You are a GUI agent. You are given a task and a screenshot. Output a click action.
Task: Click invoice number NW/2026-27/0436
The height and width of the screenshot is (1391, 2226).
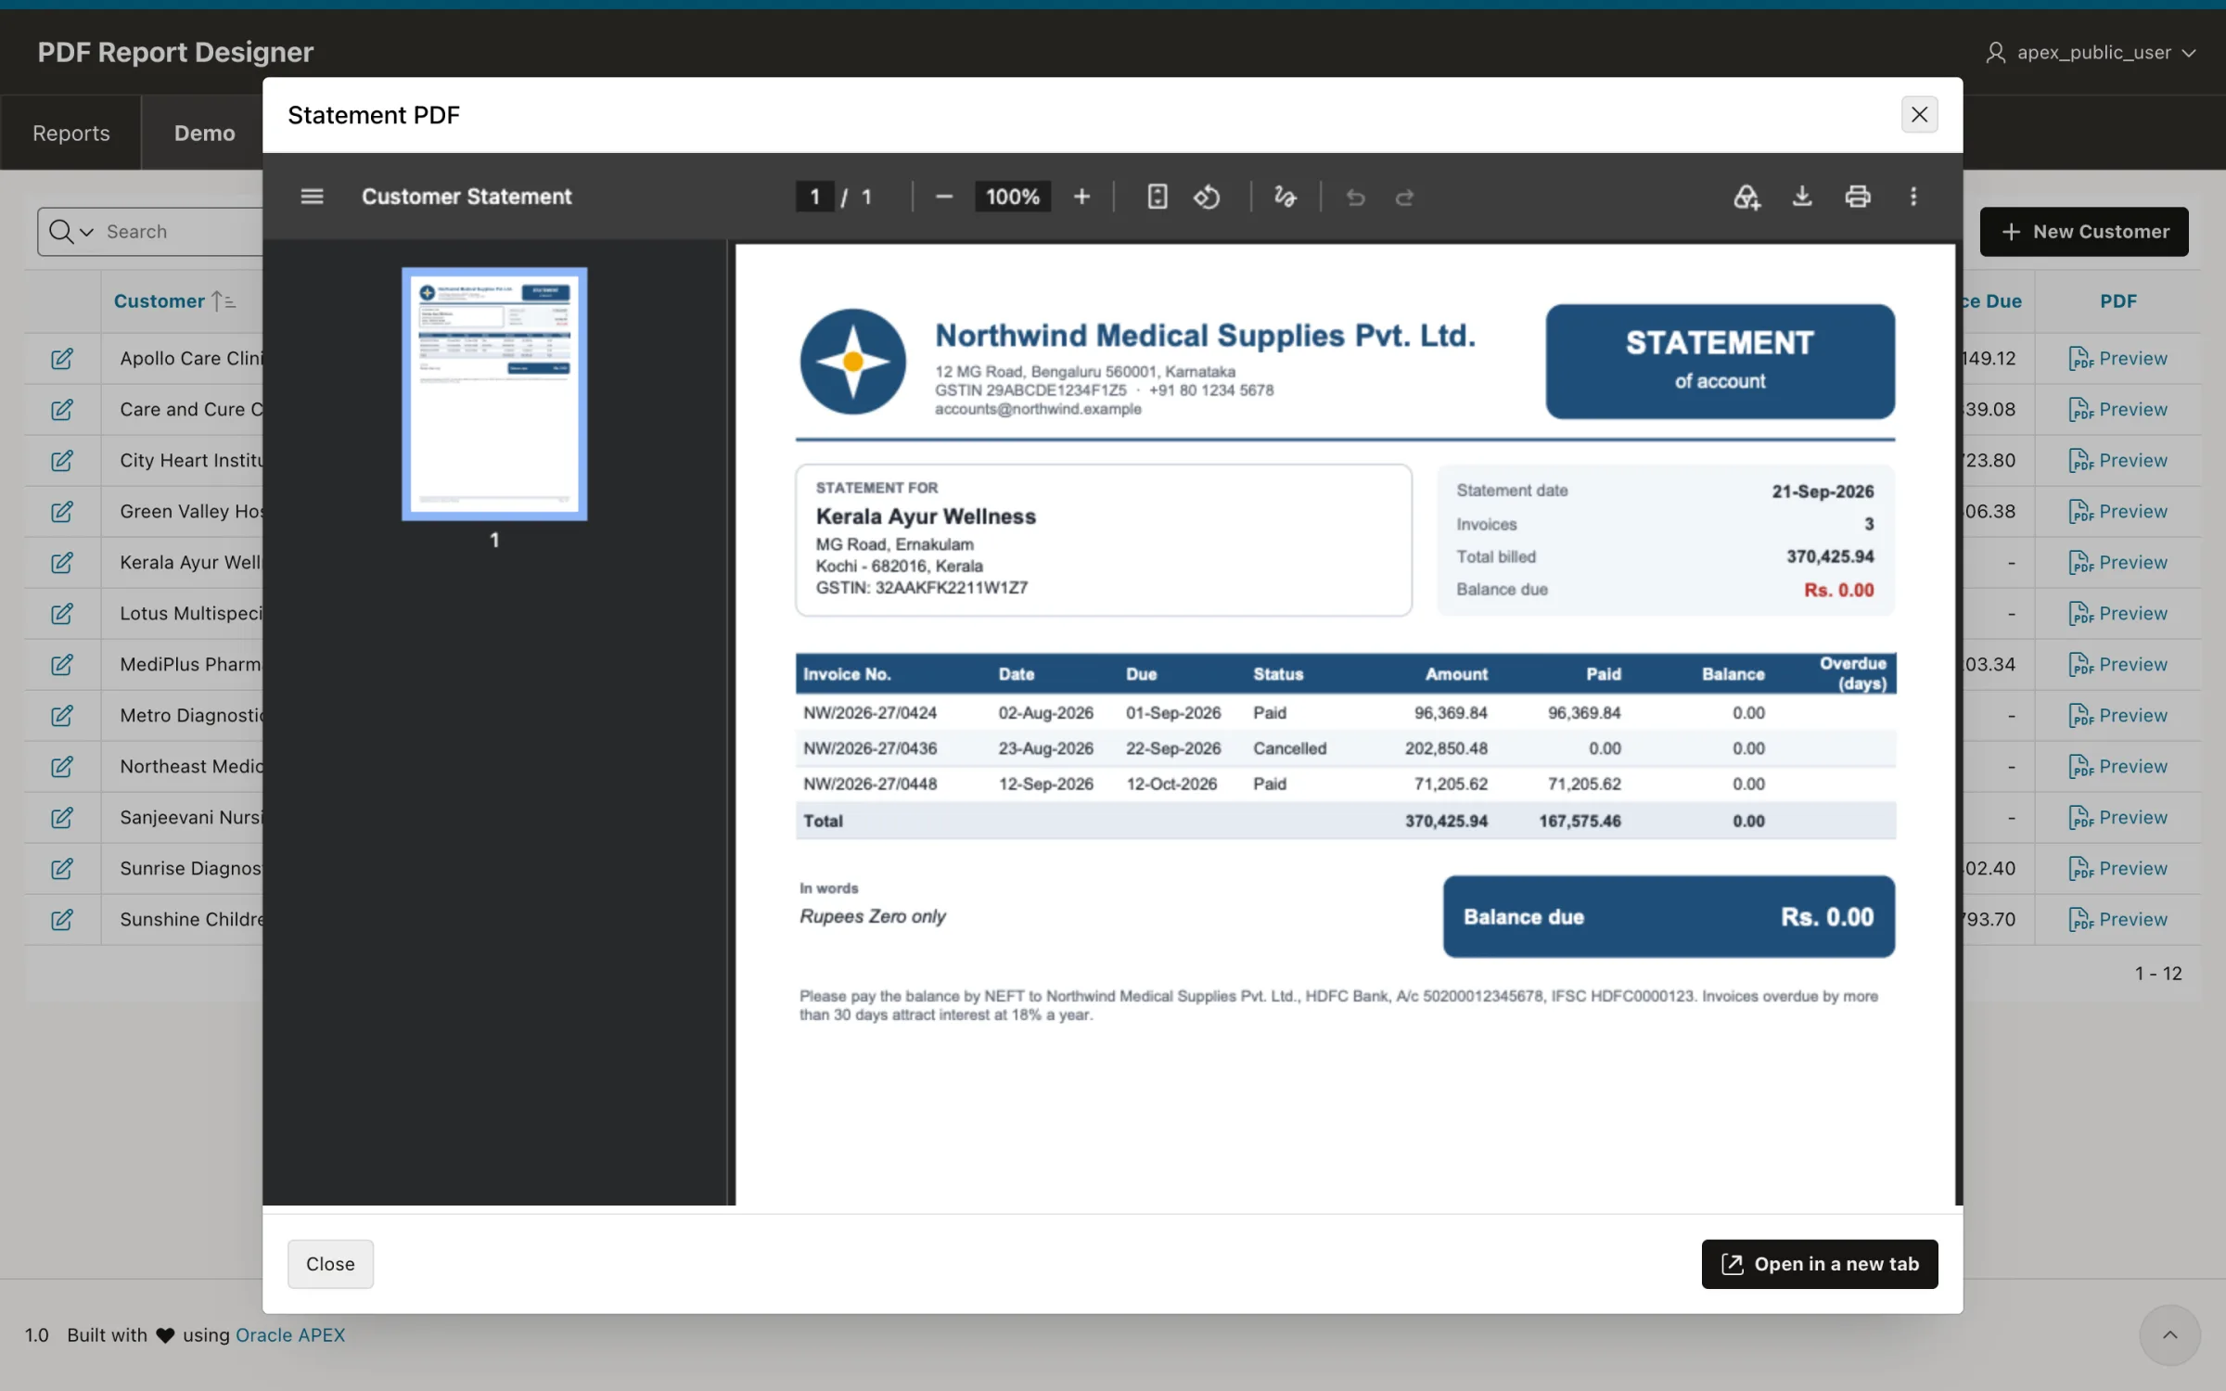[870, 748]
